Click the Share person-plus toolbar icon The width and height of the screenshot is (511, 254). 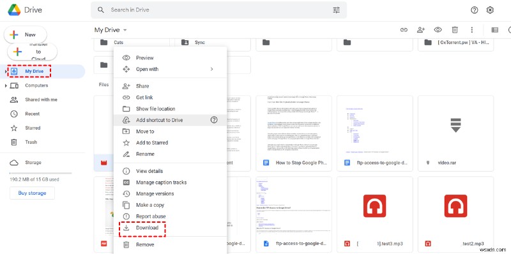(421, 30)
